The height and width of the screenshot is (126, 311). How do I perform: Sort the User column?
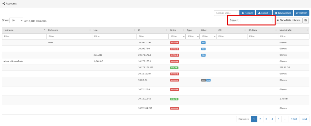coord(135,30)
